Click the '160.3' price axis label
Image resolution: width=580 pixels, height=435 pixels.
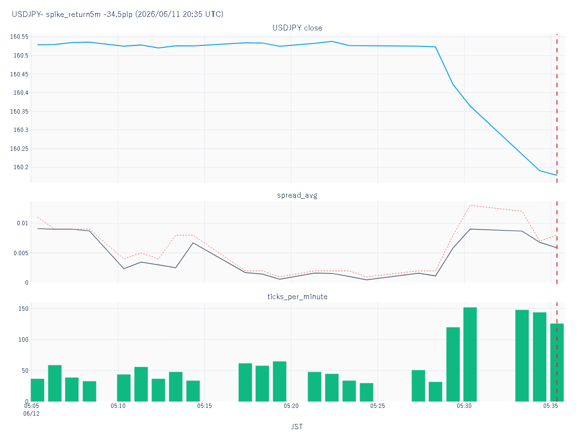click(x=21, y=130)
